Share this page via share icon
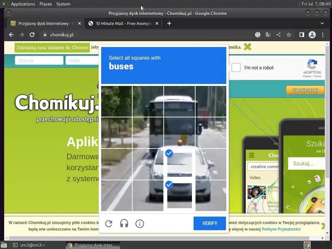This screenshot has width=332, height=249. pyautogui.click(x=279, y=35)
